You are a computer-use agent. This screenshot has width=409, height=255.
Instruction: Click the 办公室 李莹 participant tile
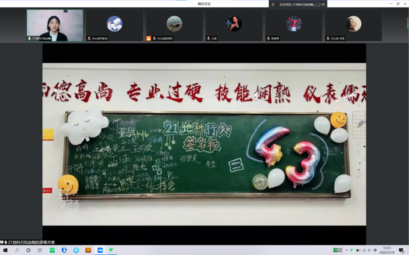tap(353, 25)
